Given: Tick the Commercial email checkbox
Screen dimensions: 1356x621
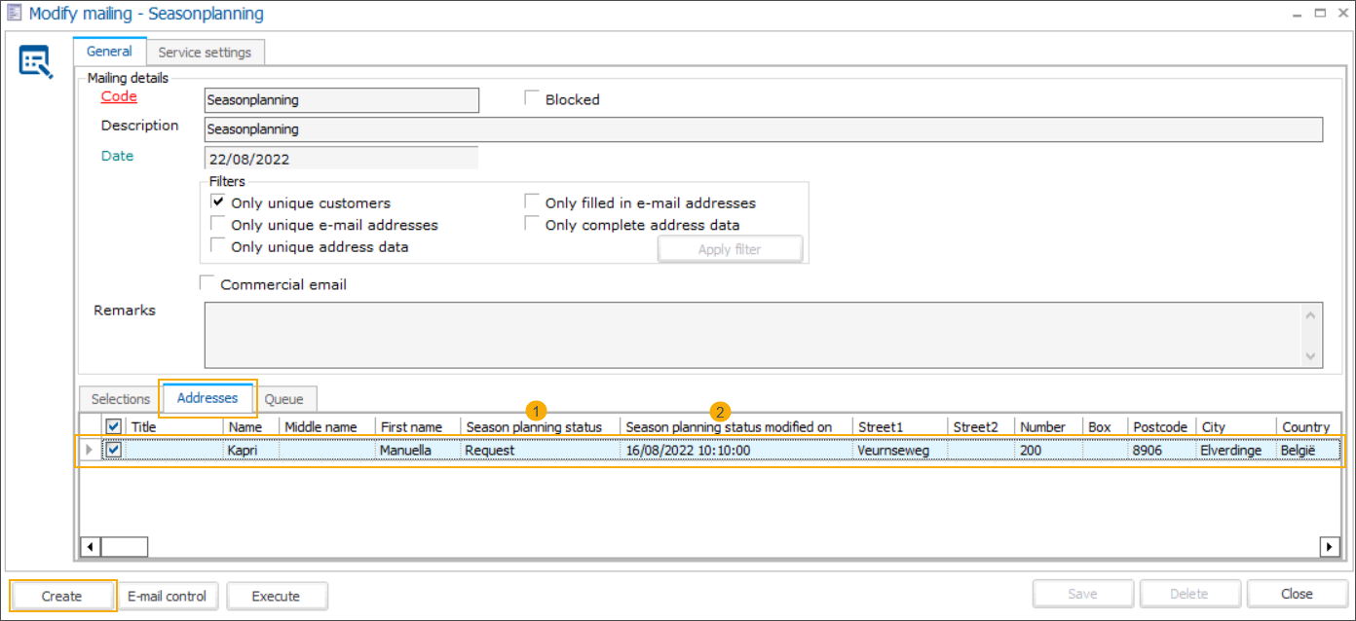Looking at the screenshot, I should pyautogui.click(x=207, y=283).
